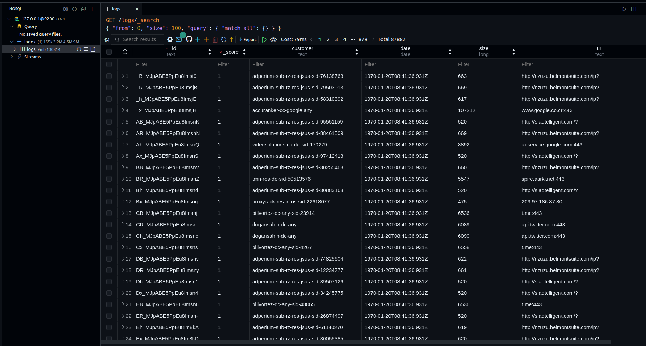Expand row 5 details
Viewport: 646px width, 346px height.
tap(123, 122)
